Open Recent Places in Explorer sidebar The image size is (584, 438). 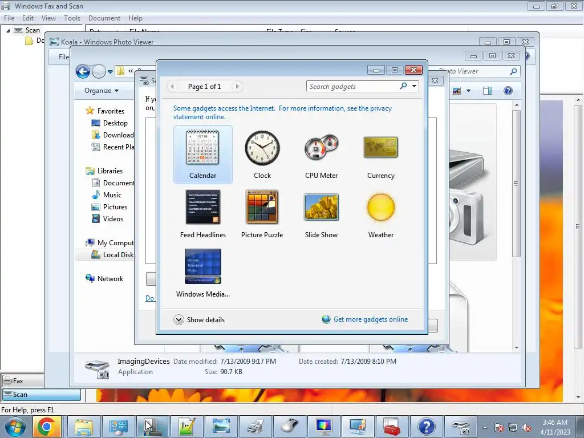[113, 147]
